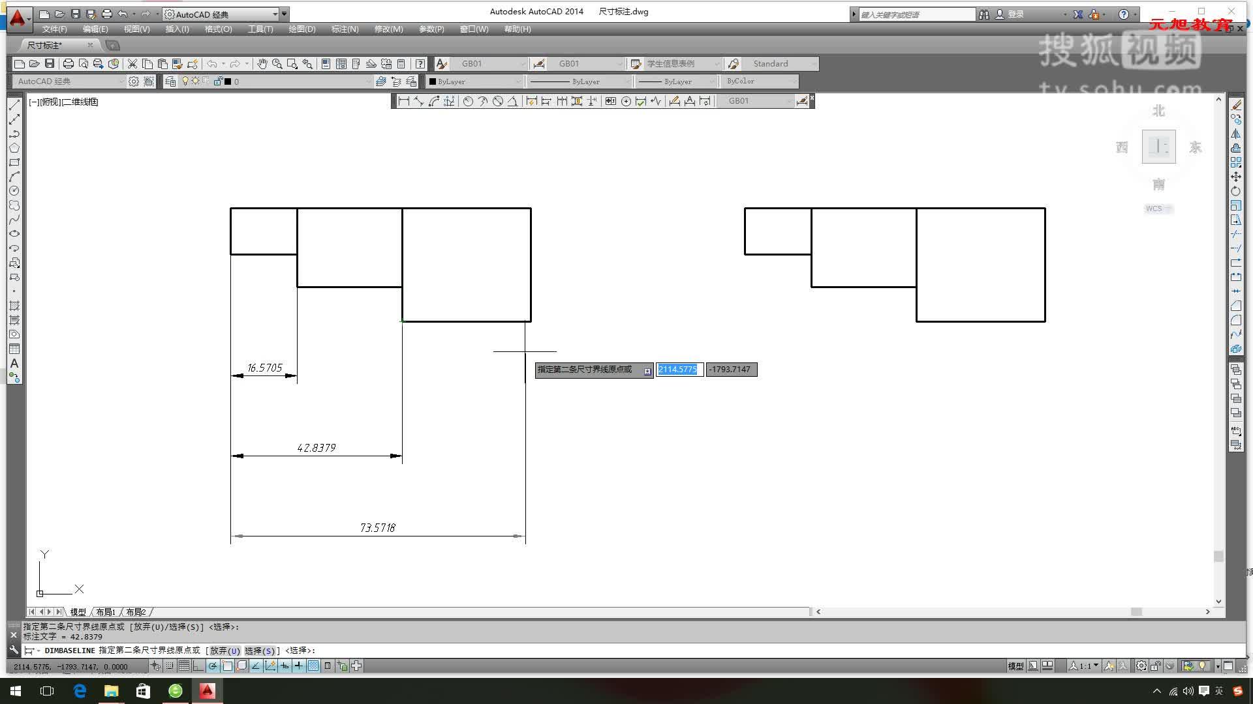This screenshot has height=704, width=1253.
Task: Open the Plot (print) tool
Action: pos(67,63)
